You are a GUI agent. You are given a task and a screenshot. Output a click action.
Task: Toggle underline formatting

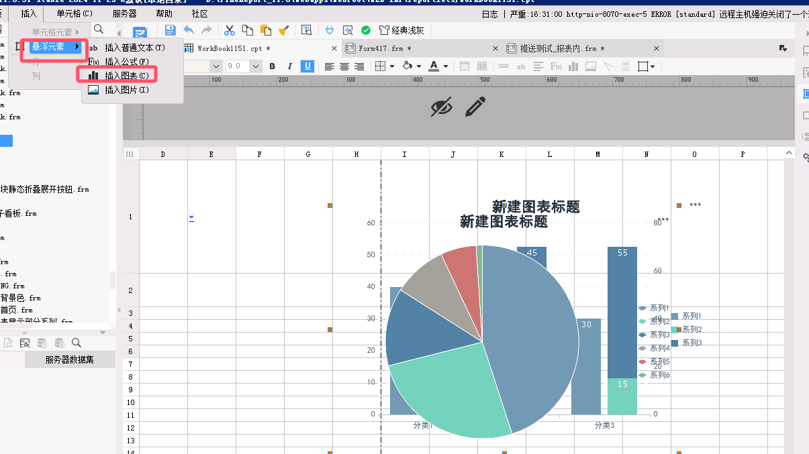coord(307,66)
